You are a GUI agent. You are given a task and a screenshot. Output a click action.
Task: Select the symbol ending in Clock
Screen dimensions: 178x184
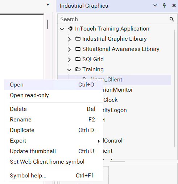coord(111,100)
